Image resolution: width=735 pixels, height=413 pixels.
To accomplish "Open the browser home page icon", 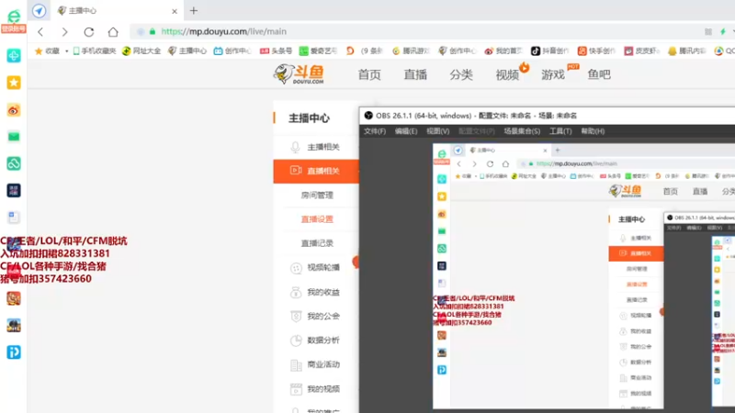I will (x=113, y=32).
